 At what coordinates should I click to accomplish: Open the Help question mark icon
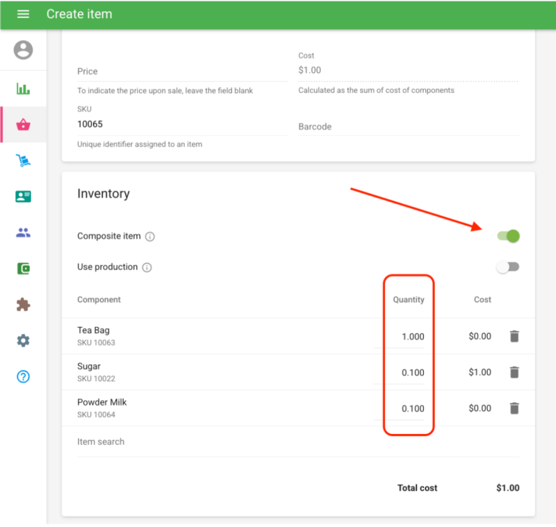pos(24,376)
